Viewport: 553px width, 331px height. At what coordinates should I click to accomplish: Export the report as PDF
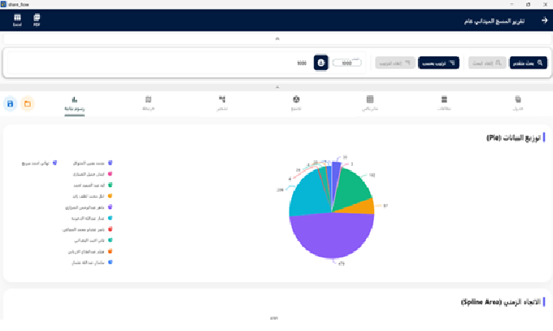click(x=37, y=20)
